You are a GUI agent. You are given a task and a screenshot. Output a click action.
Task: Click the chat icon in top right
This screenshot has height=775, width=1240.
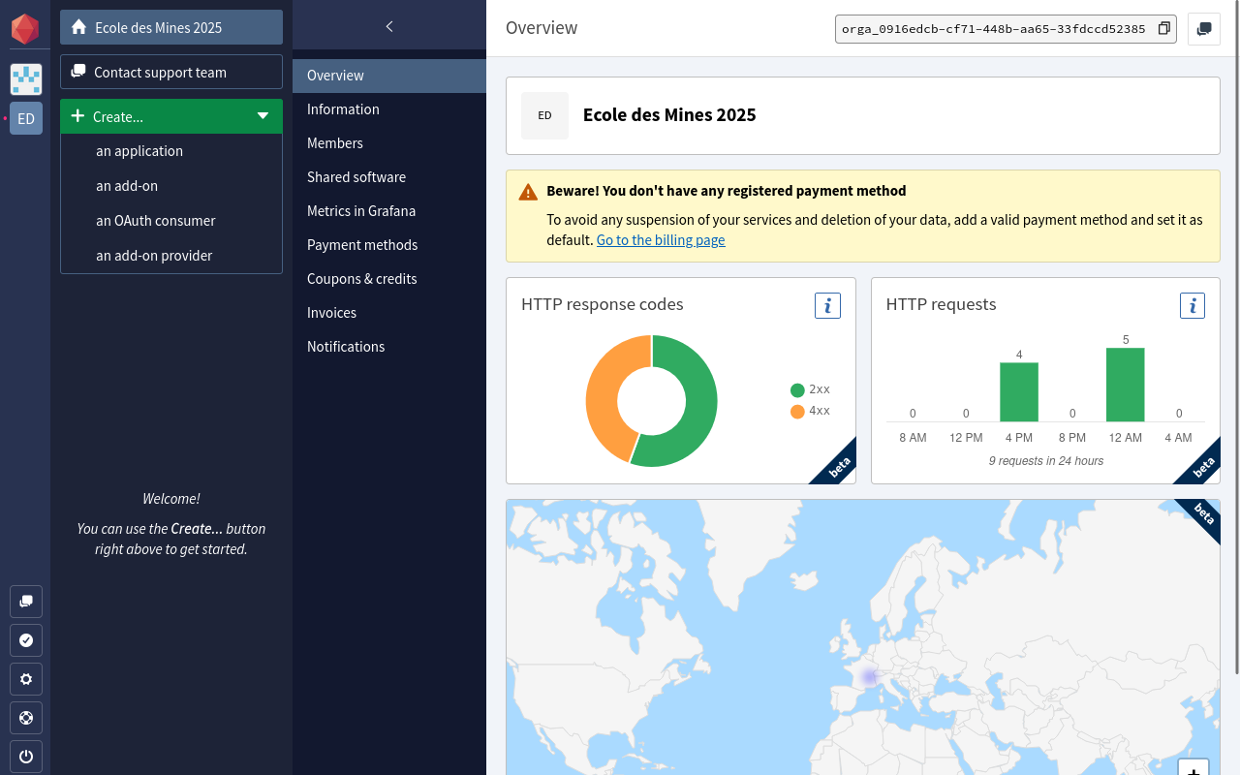pos(1203,29)
